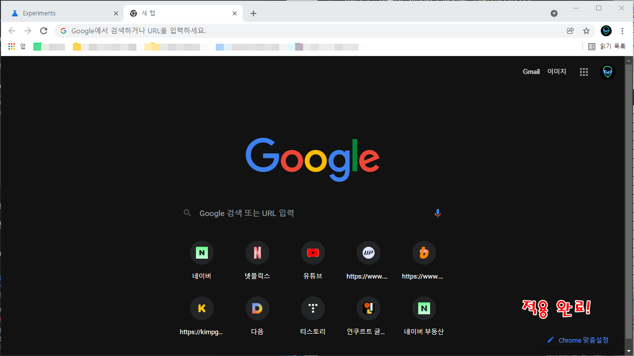Click the browser back arrow
634x356 pixels.
[x=12, y=31]
